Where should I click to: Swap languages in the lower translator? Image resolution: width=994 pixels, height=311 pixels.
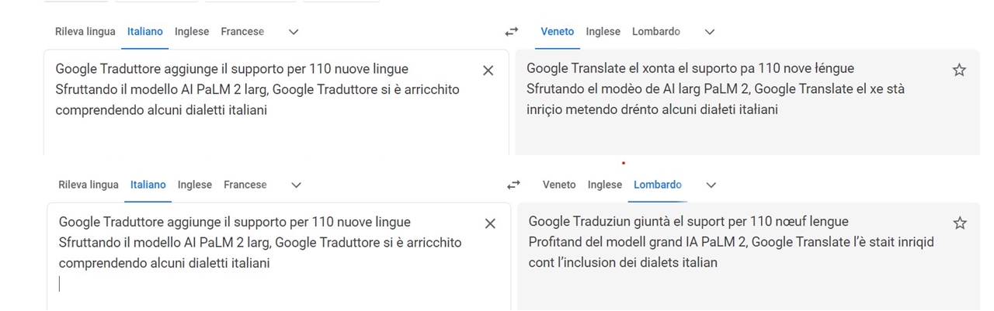tap(513, 185)
